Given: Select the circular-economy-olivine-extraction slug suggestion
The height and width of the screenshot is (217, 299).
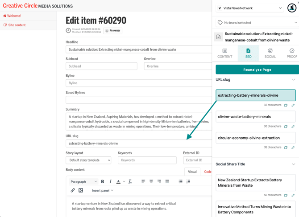Looking at the screenshot, I should (256, 138).
